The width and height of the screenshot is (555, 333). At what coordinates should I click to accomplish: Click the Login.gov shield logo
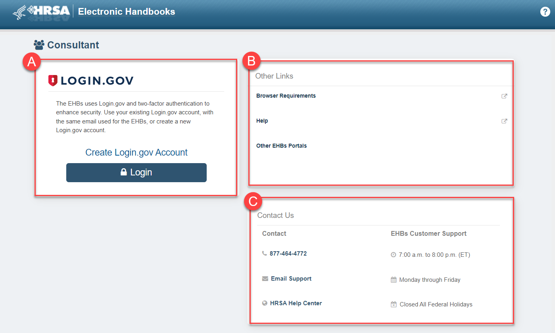53,81
